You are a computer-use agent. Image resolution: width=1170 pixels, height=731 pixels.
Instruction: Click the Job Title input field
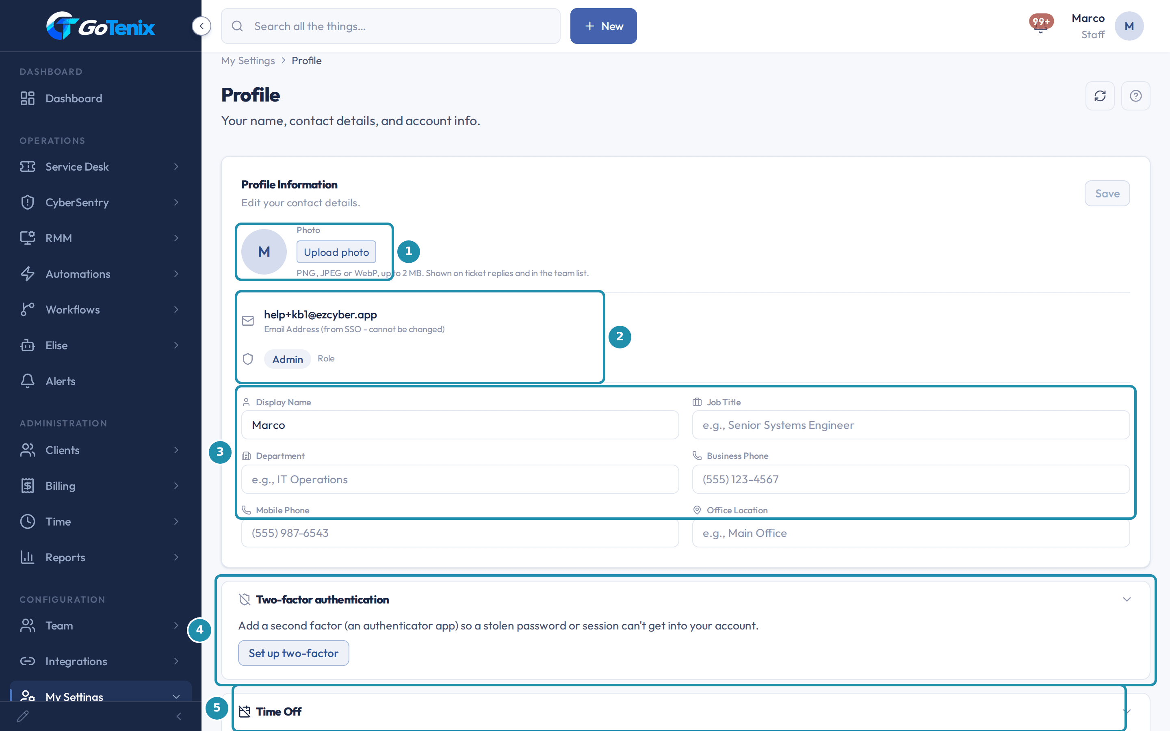coord(911,425)
